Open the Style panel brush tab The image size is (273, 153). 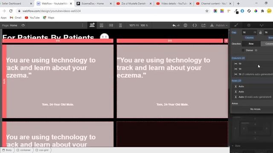236,25
